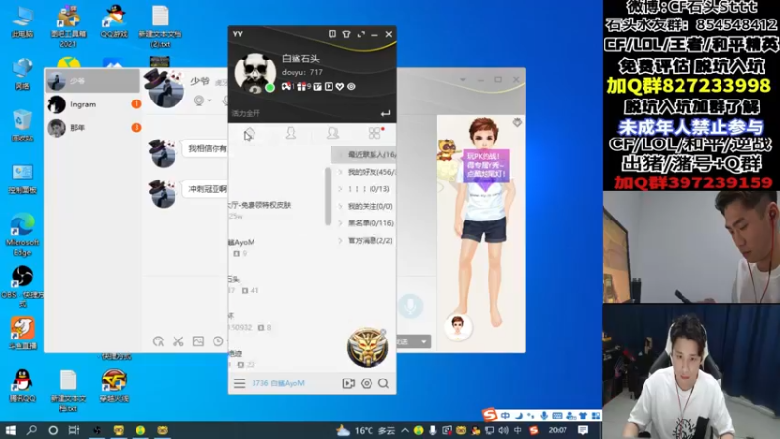Viewport: 780px width, 439px height.
Task: Click the channel link 3736 白鲨AyoM
Action: (x=278, y=383)
